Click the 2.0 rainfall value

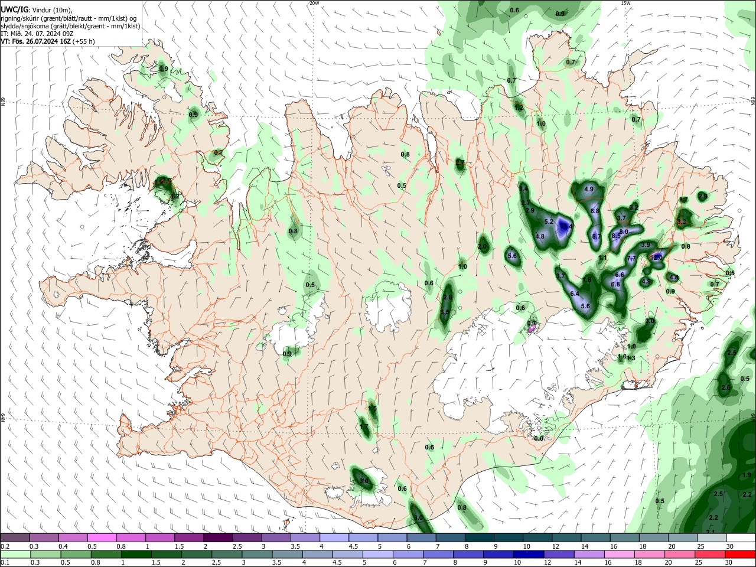[x=482, y=247]
